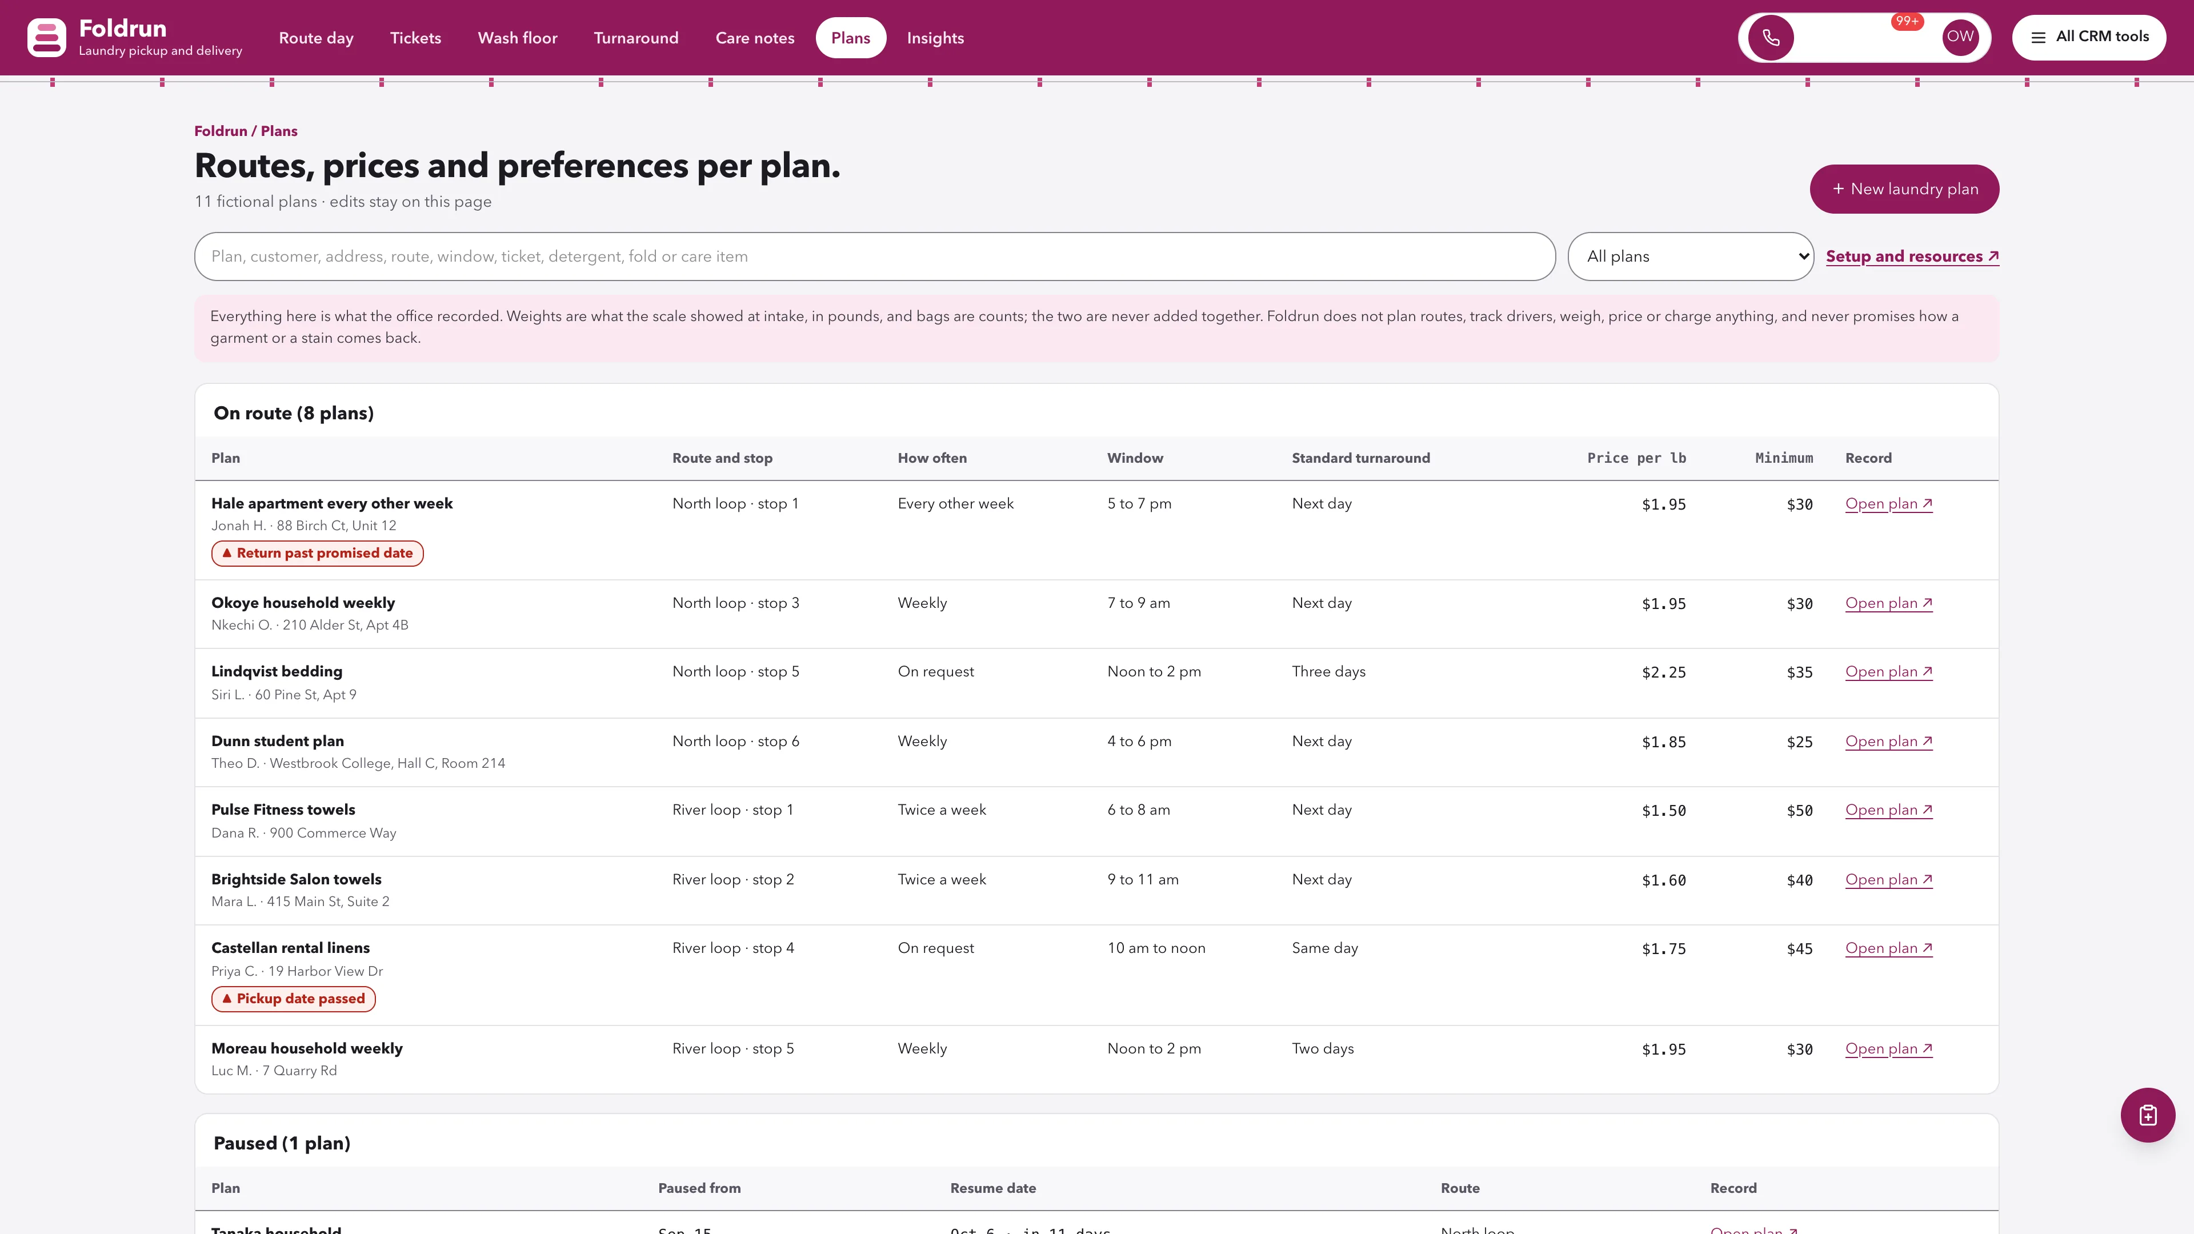The width and height of the screenshot is (2194, 1234).
Task: Click the Pickup date passed warning badge
Action: tap(293, 998)
